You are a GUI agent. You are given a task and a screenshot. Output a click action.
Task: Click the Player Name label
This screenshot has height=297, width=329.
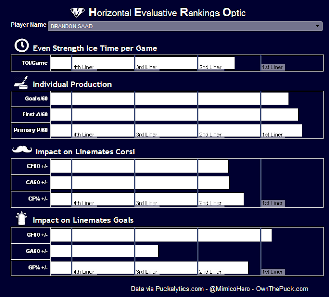[29, 25]
